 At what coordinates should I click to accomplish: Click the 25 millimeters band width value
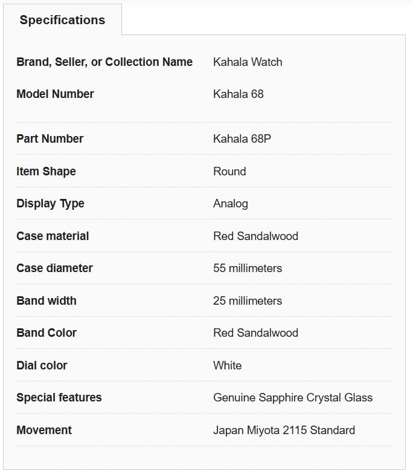248,300
